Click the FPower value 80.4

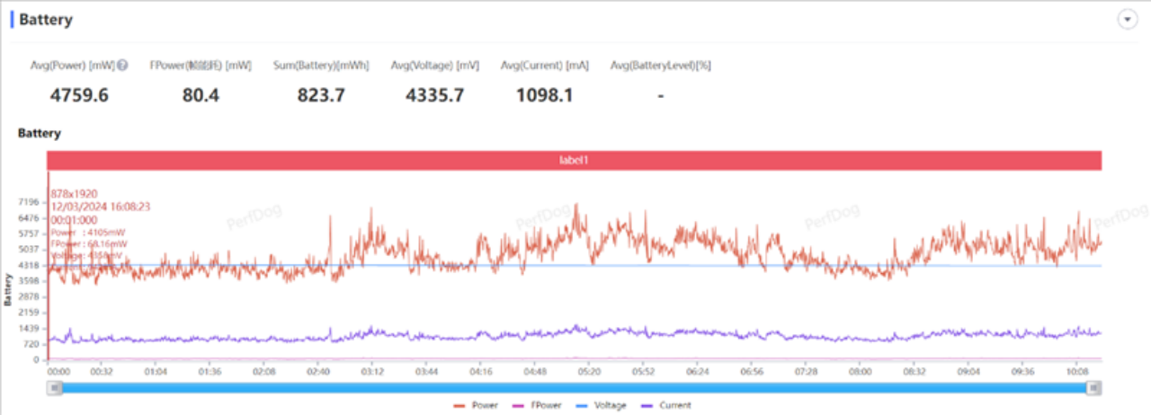click(x=201, y=94)
